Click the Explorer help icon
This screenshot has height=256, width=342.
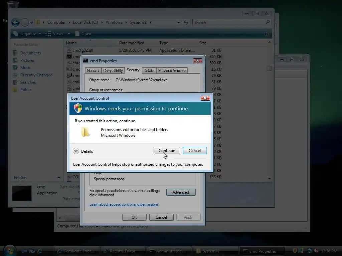pos(267,34)
